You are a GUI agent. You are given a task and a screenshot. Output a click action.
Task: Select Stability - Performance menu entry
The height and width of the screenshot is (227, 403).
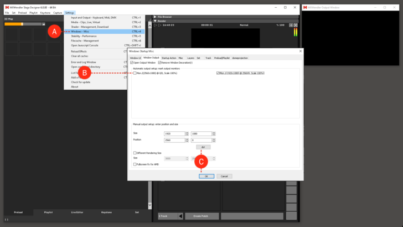[x=104, y=36]
